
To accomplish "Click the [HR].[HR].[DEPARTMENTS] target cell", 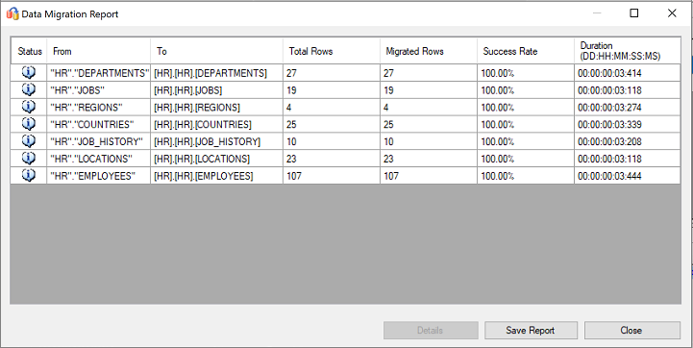I will click(x=216, y=73).
